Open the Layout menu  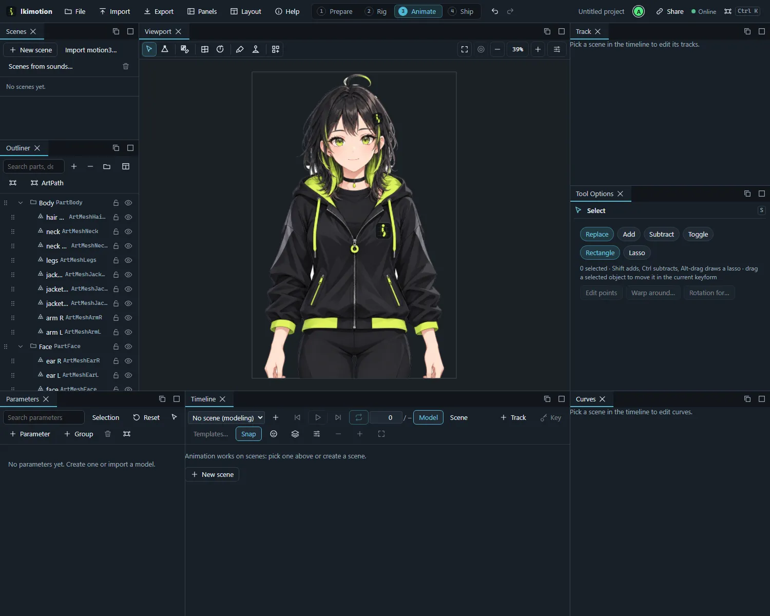[x=245, y=11]
